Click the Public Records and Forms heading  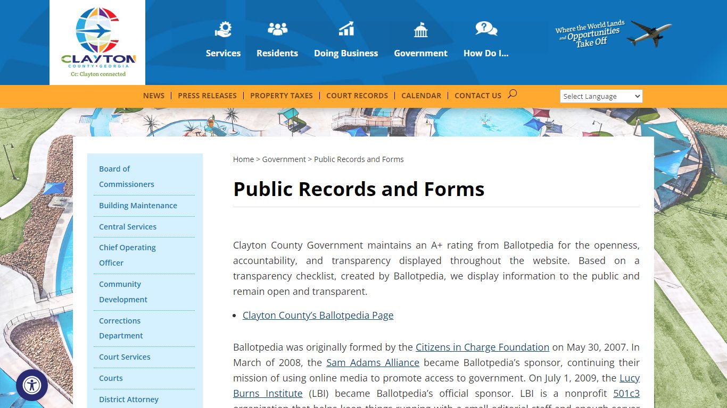click(359, 189)
